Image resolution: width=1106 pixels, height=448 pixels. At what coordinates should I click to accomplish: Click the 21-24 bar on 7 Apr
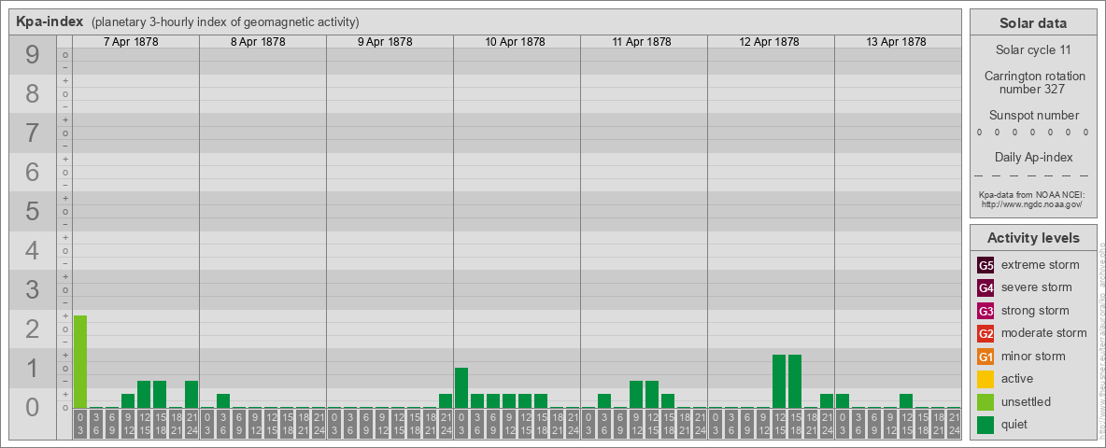point(191,395)
